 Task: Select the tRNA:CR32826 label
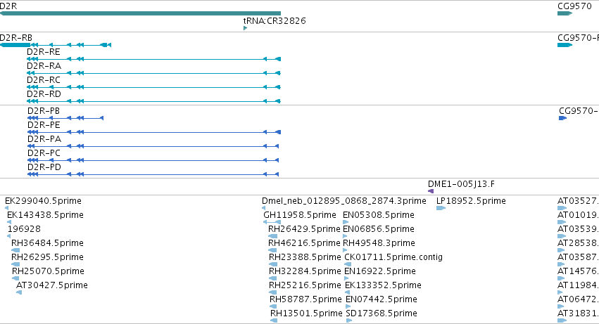click(275, 20)
